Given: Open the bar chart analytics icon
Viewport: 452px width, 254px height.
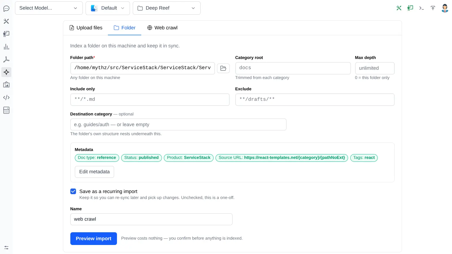Looking at the screenshot, I should (6, 47).
